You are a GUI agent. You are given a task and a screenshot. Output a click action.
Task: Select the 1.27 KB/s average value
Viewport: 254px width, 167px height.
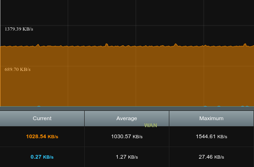pyautogui.click(x=127, y=157)
